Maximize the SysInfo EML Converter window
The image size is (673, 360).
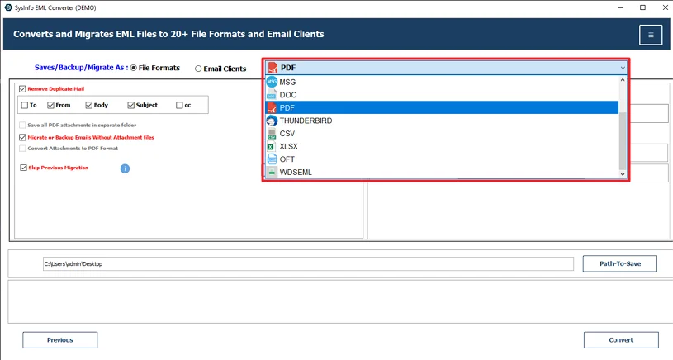point(642,7)
